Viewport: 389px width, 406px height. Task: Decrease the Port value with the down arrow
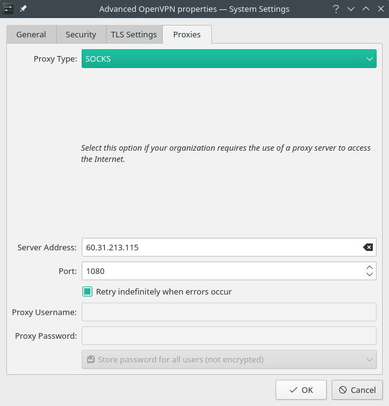tap(370, 275)
